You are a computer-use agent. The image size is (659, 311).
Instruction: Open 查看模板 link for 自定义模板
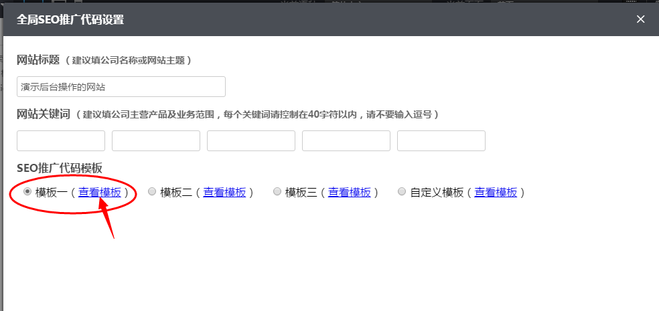(x=496, y=193)
